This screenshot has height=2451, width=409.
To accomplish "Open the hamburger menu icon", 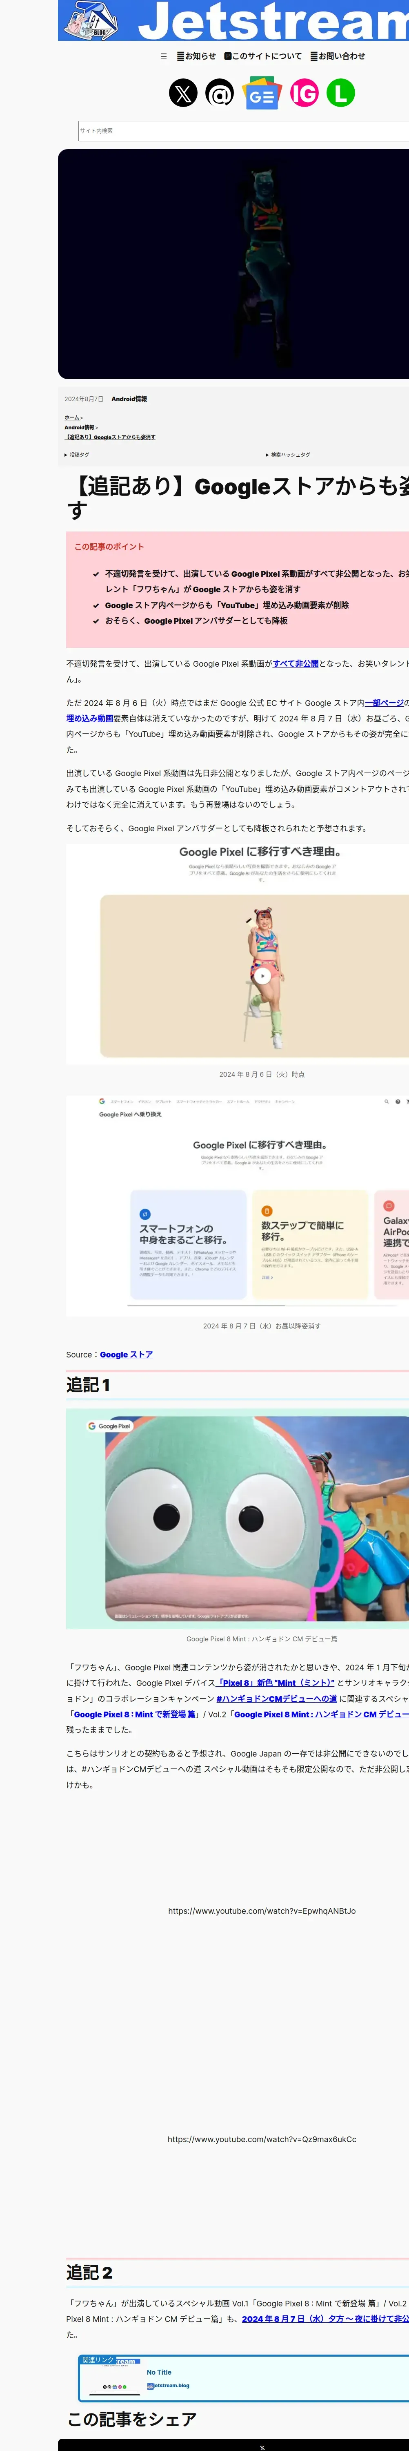I will (x=164, y=56).
